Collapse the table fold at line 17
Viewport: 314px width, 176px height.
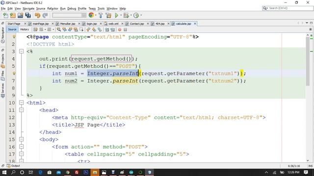(x=22, y=154)
